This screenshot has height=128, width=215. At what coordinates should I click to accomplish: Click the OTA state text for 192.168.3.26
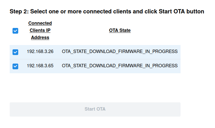coord(120,52)
